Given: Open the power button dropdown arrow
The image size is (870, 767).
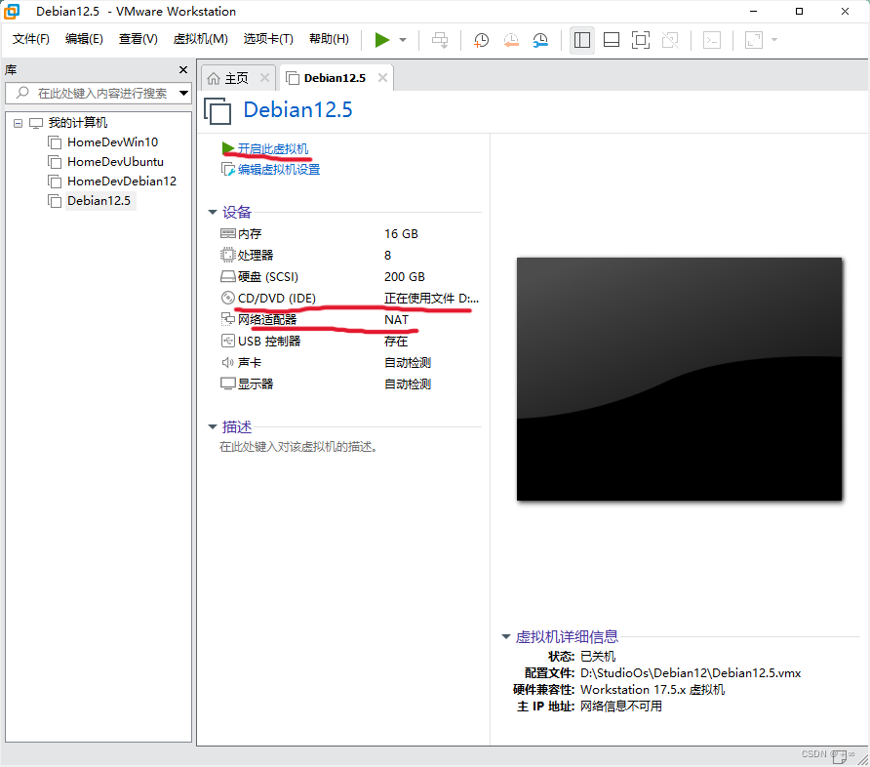Looking at the screenshot, I should [400, 40].
